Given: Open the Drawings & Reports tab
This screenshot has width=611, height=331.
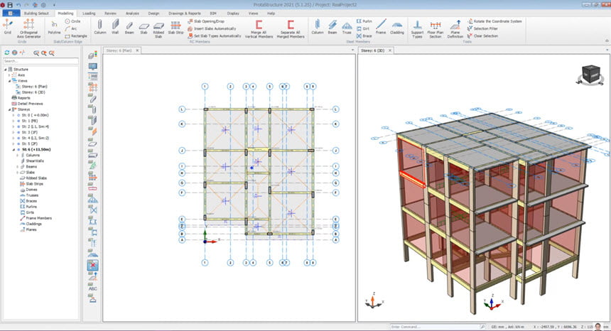Looking at the screenshot, I should click(185, 13).
